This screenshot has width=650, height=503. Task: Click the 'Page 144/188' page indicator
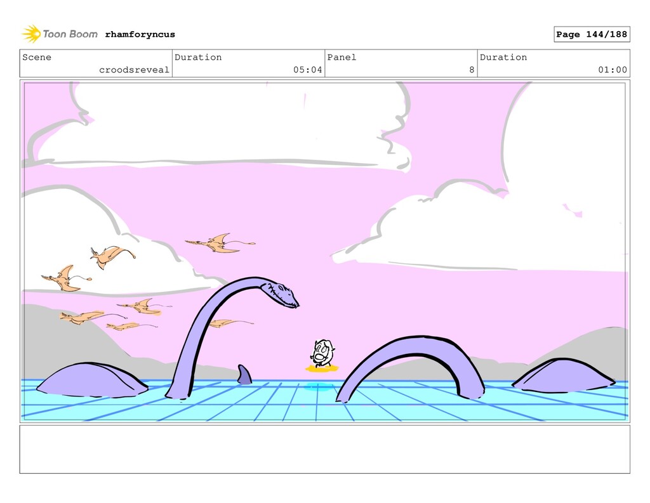(592, 34)
